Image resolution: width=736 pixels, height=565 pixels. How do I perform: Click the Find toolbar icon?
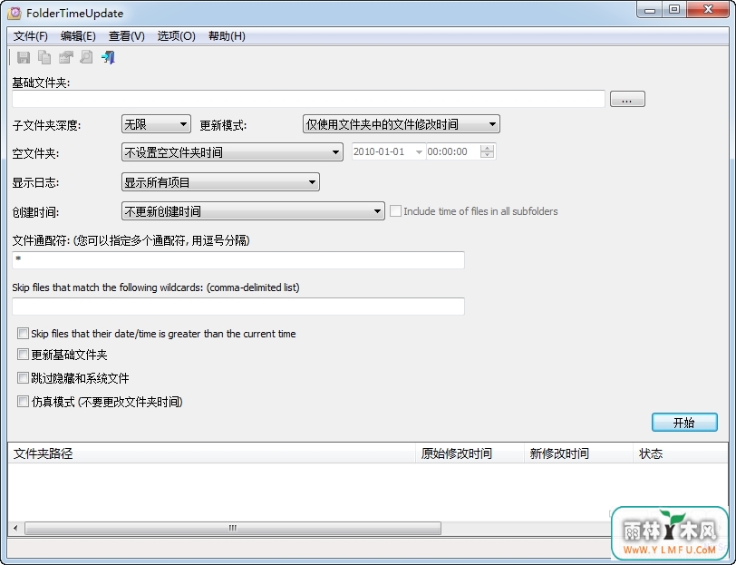pyautogui.click(x=86, y=57)
